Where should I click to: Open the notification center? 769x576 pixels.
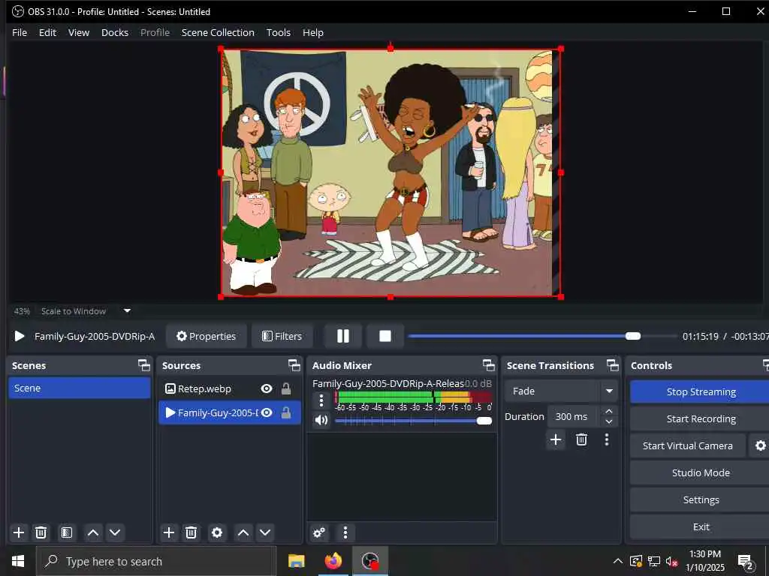click(x=746, y=562)
